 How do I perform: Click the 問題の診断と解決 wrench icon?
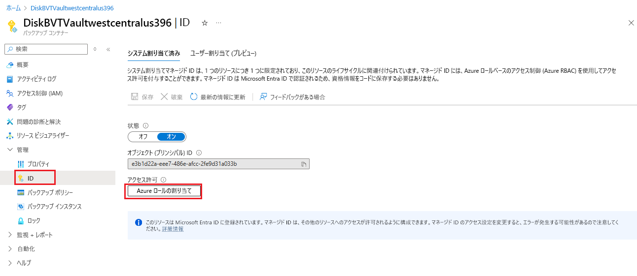(x=10, y=122)
